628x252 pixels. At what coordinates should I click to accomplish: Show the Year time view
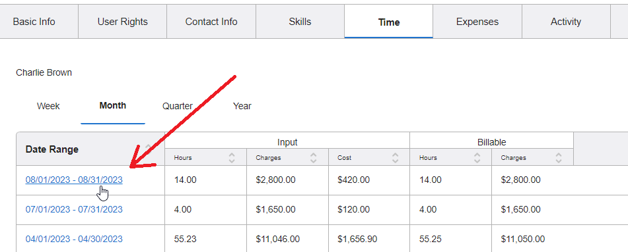pyautogui.click(x=242, y=106)
